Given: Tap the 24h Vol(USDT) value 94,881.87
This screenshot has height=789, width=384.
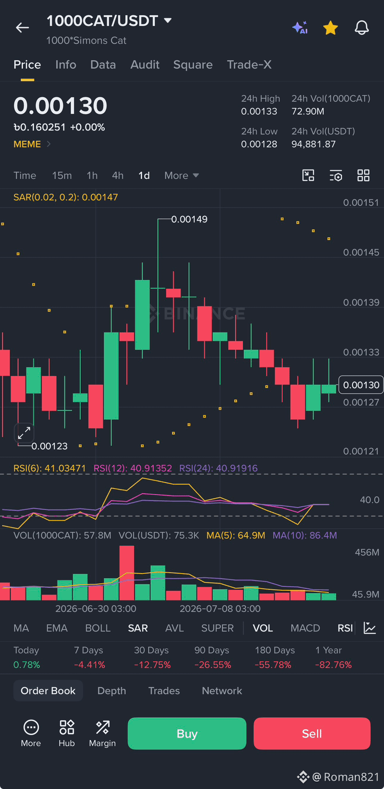Looking at the screenshot, I should pos(314,144).
